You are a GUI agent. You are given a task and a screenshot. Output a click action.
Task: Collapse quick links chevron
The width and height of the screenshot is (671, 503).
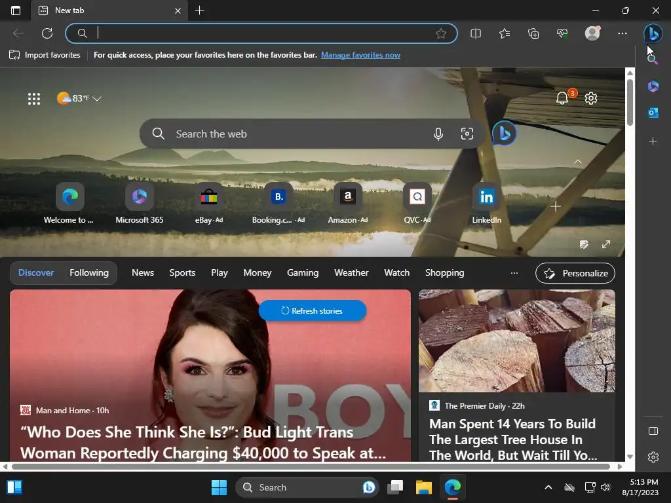pyautogui.click(x=578, y=162)
